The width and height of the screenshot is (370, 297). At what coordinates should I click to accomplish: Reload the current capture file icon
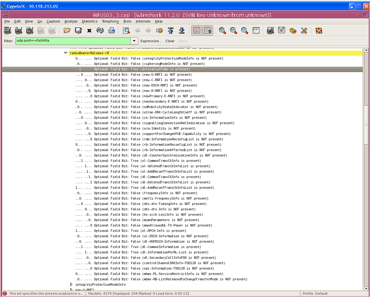pos(100,31)
